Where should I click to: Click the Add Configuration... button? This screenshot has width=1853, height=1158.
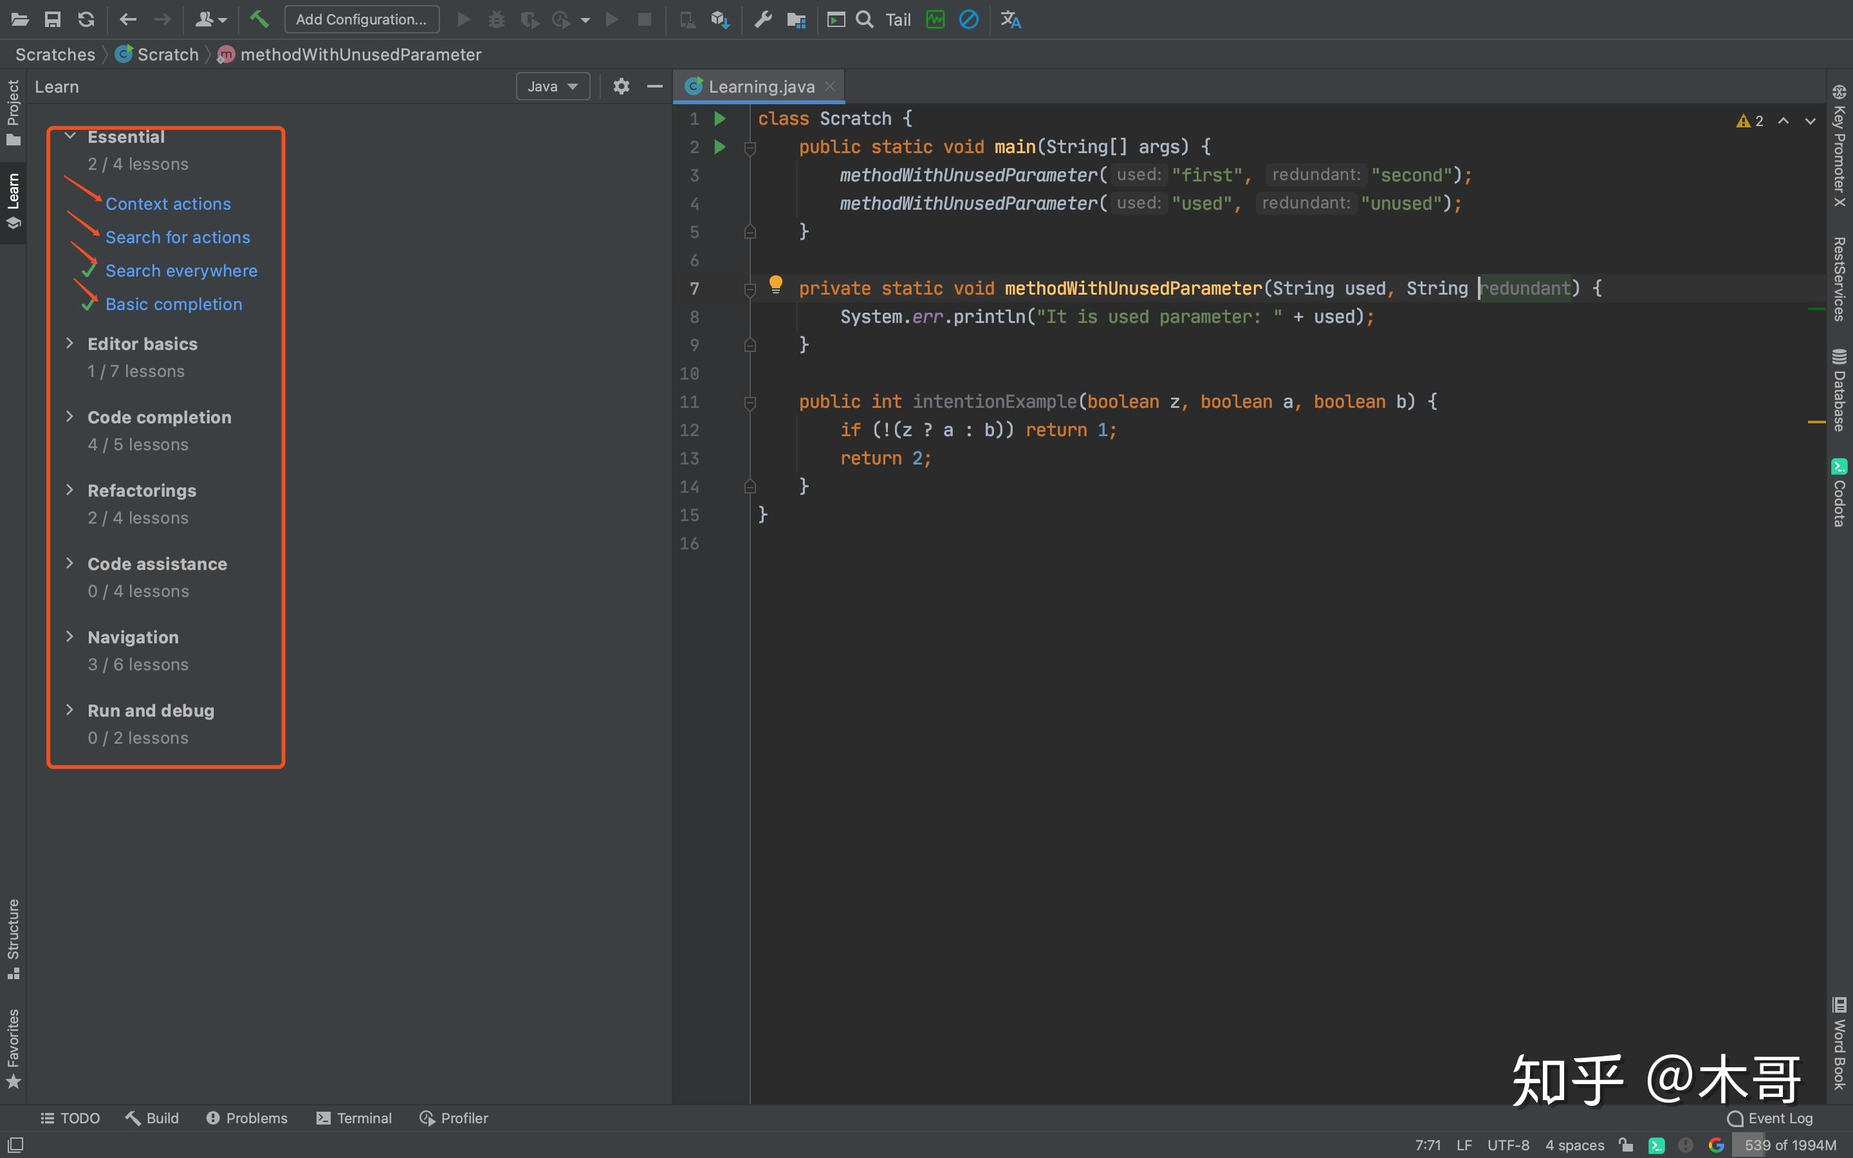tap(362, 19)
